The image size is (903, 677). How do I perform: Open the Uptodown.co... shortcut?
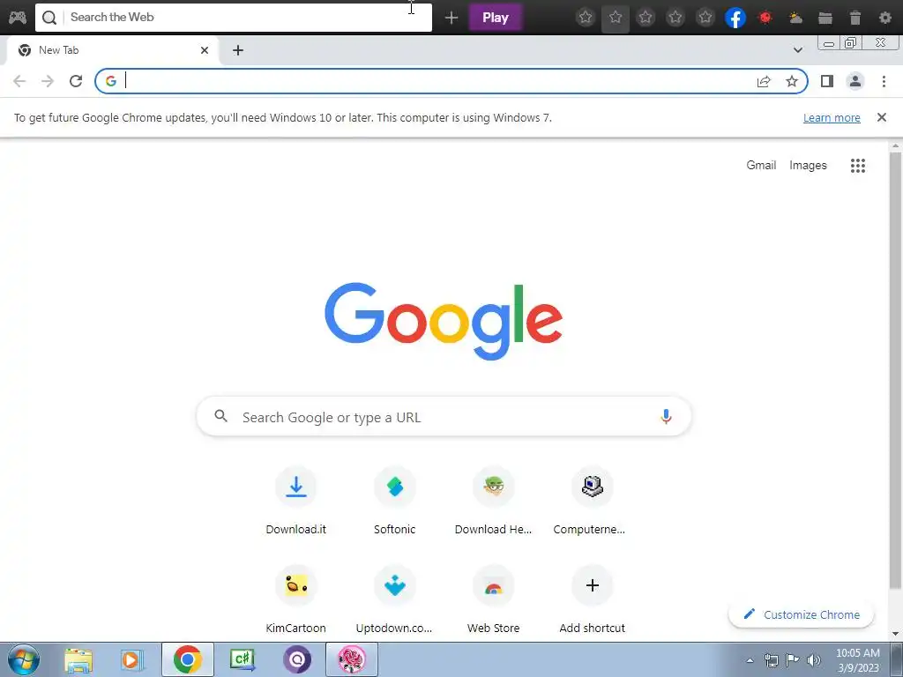[394, 599]
